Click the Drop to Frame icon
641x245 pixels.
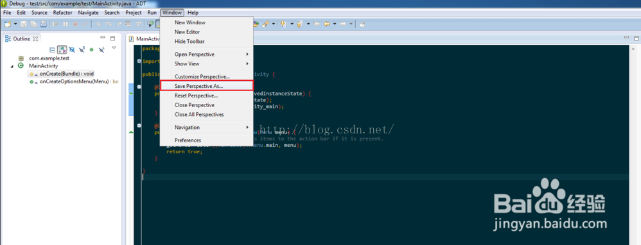[128, 24]
